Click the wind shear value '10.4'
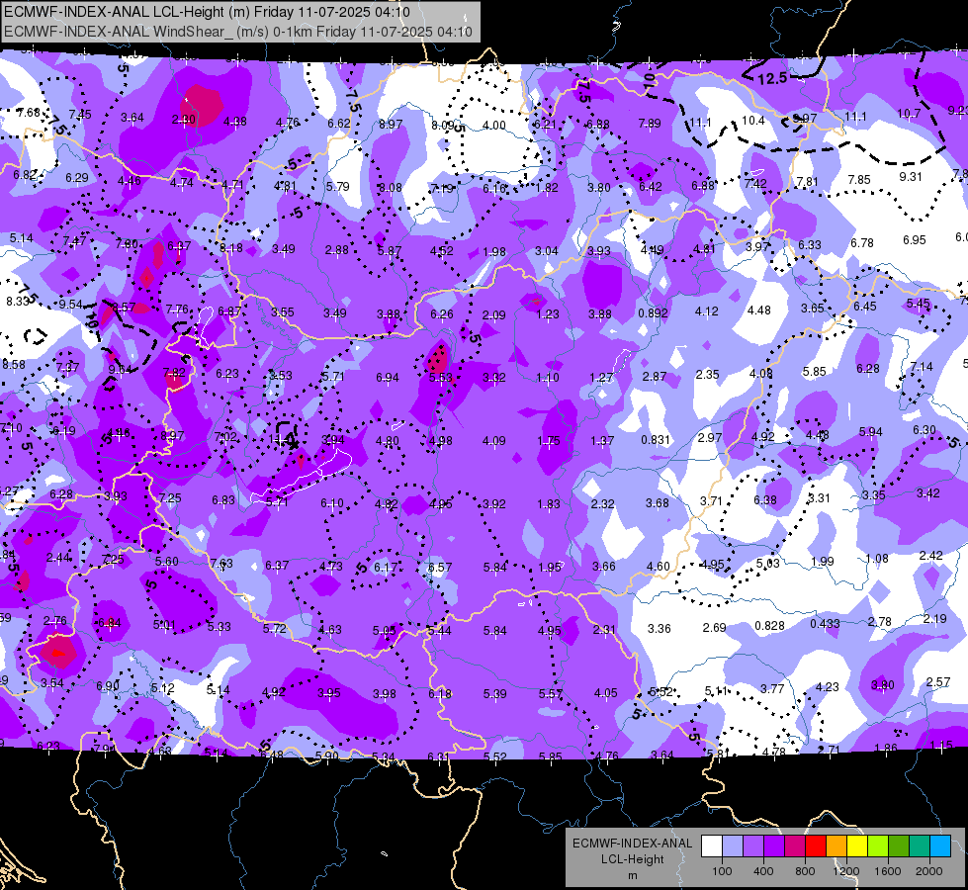Screen dimensions: 968x890 point(753,121)
